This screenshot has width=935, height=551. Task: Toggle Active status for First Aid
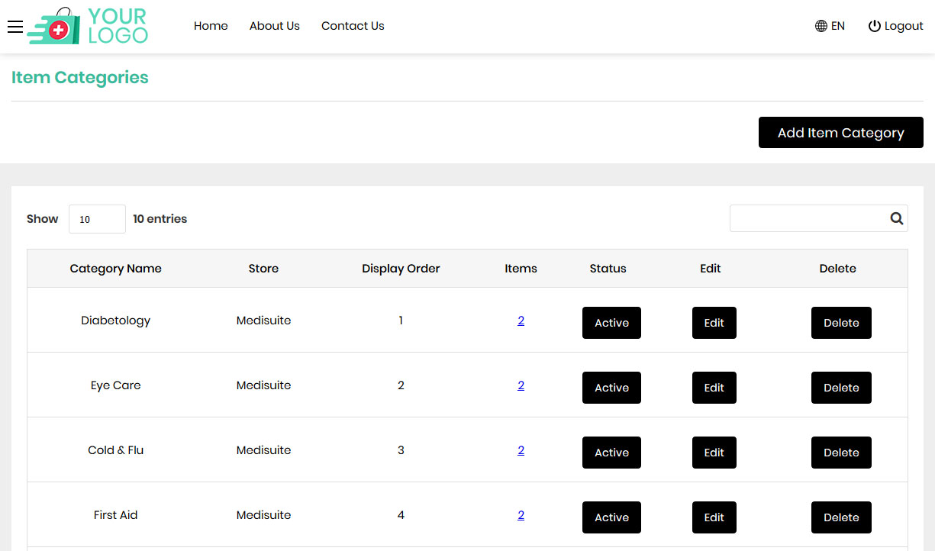(x=611, y=517)
